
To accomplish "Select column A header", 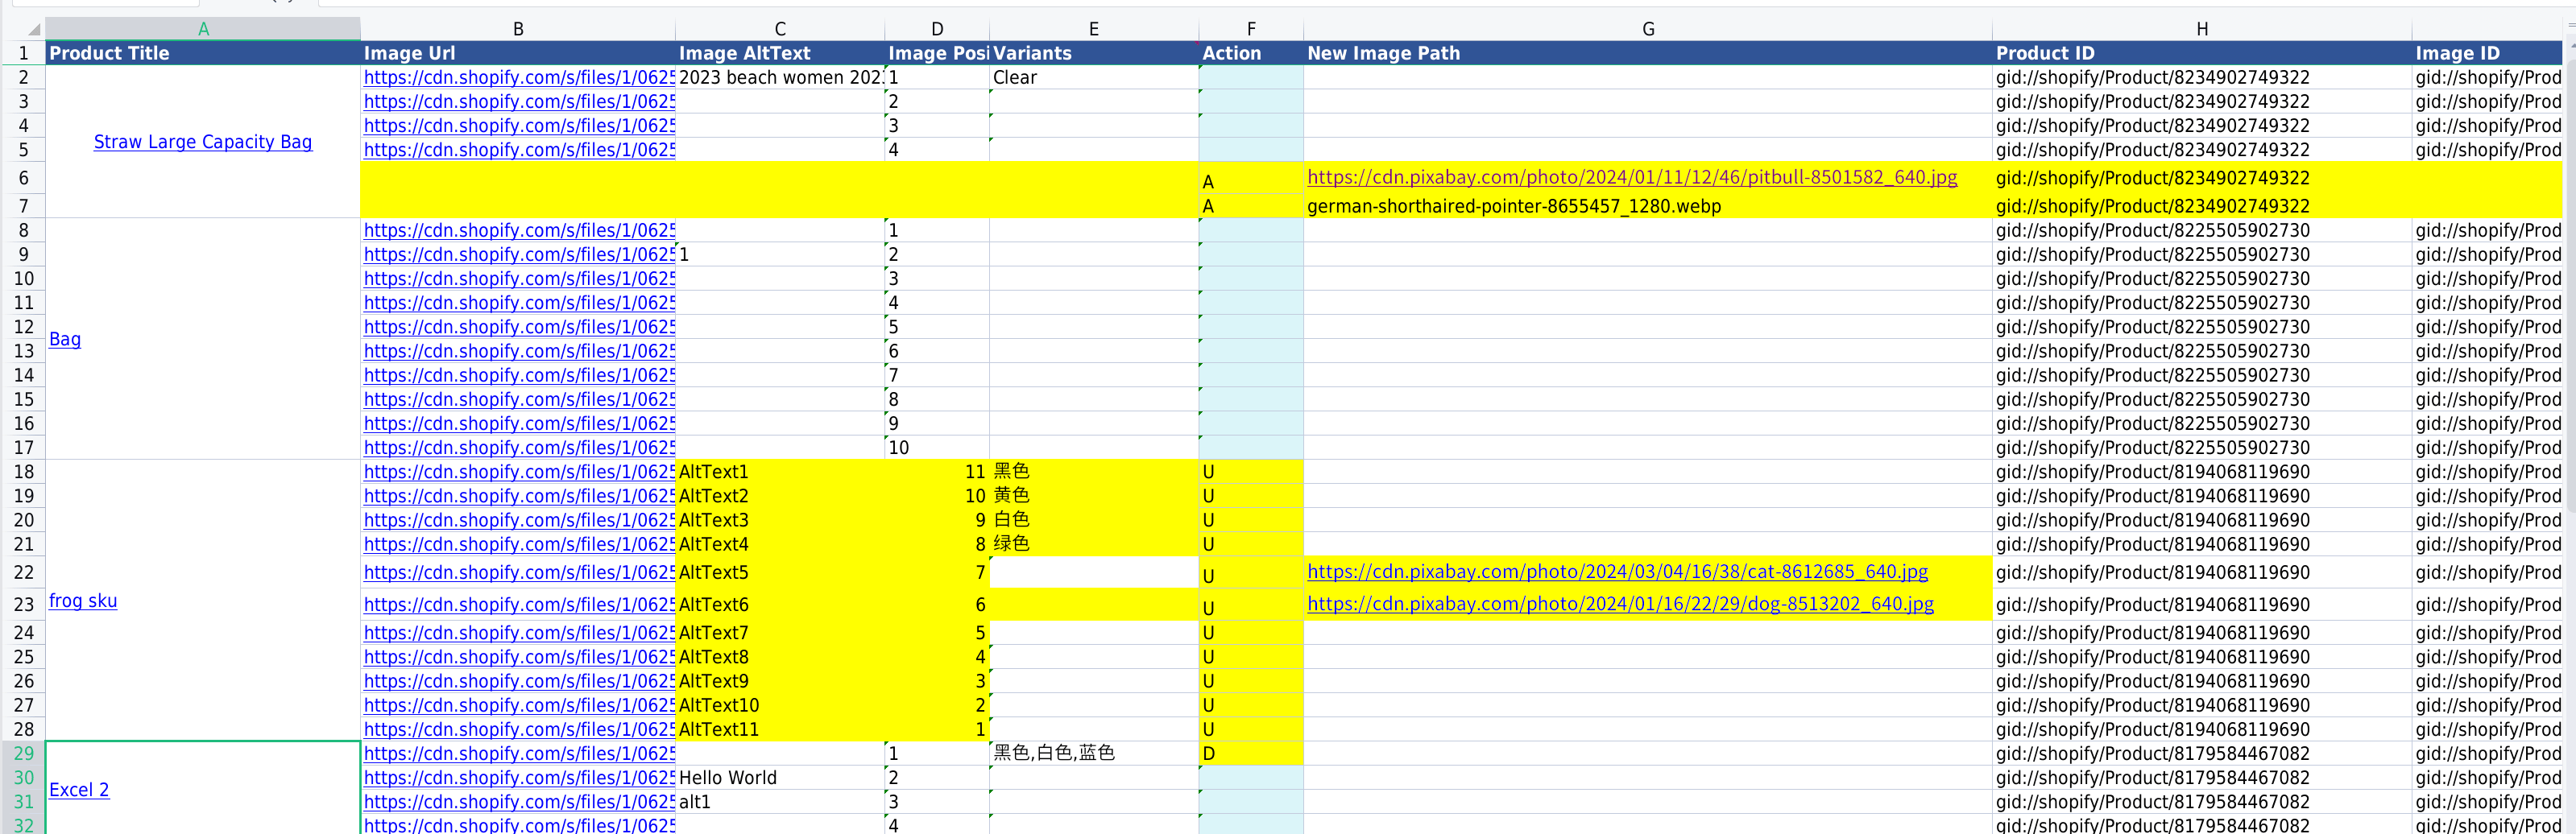I will coord(203,29).
